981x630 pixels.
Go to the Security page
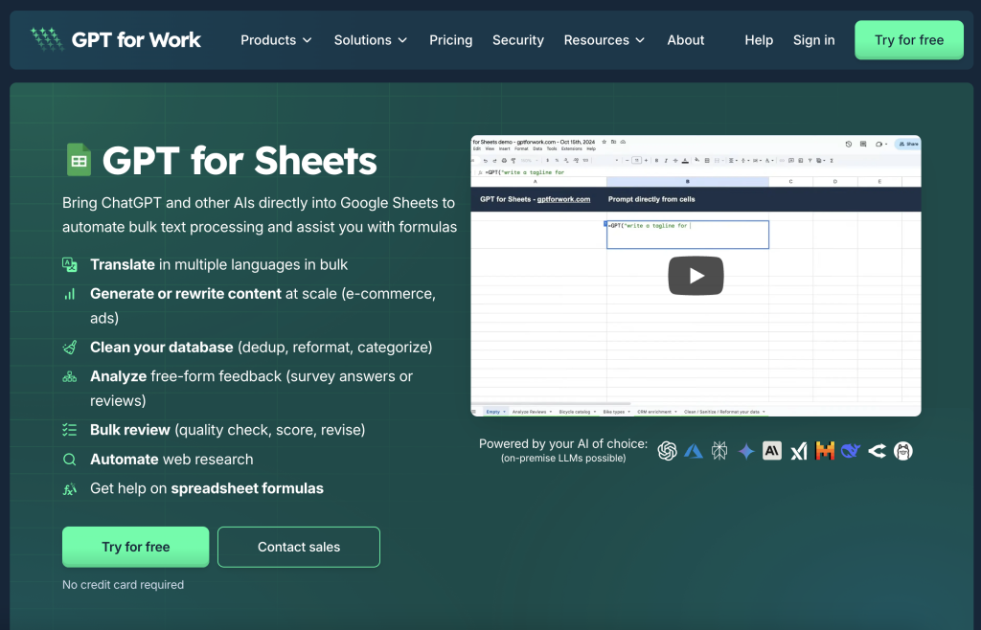point(518,40)
